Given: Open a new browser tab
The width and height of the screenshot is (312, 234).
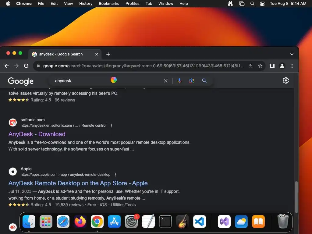Looking at the screenshot, I should pos(108,54).
